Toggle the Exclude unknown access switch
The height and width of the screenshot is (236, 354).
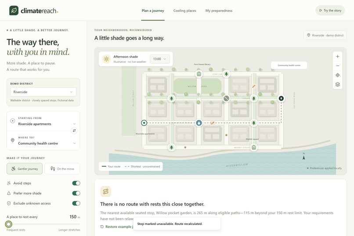76,203
